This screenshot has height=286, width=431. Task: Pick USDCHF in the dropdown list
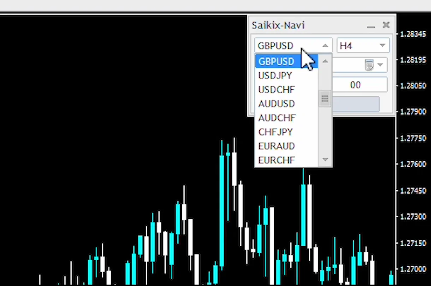click(x=287, y=90)
